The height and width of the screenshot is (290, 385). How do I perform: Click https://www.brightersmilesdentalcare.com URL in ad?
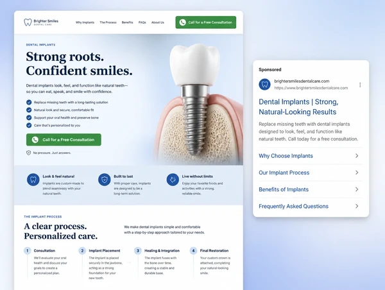(x=311, y=88)
